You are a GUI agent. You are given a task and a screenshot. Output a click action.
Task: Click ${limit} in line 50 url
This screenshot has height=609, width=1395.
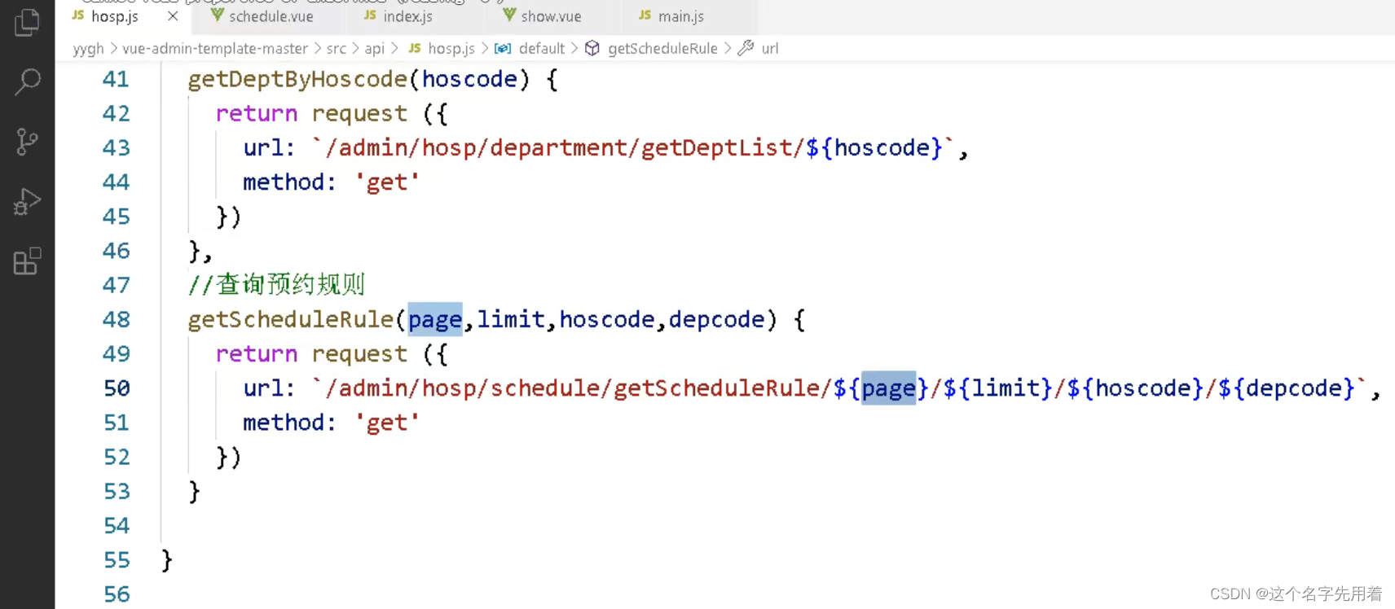(x=998, y=388)
